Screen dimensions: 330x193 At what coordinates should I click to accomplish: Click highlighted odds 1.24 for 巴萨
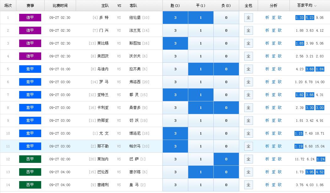[x=321, y=159]
